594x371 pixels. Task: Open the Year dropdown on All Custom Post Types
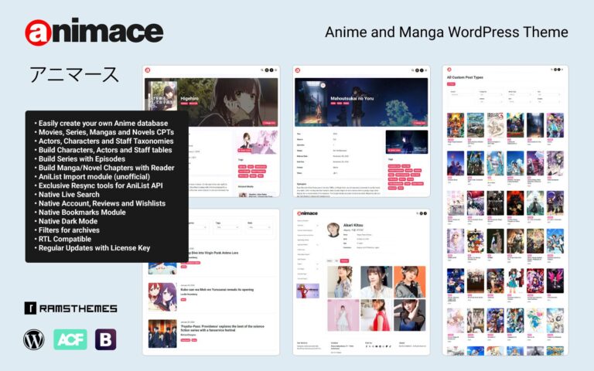click(x=548, y=95)
